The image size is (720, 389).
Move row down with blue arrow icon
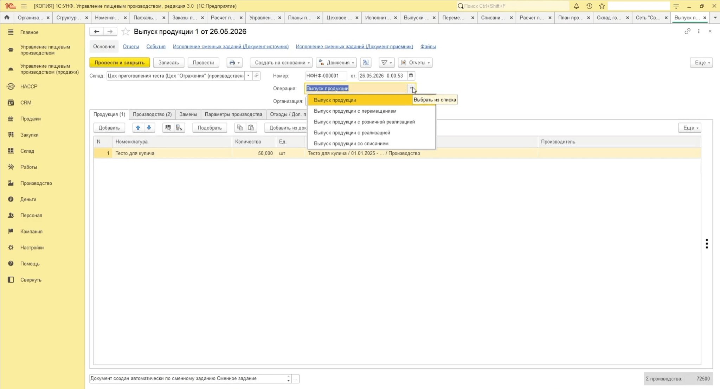[x=149, y=128]
